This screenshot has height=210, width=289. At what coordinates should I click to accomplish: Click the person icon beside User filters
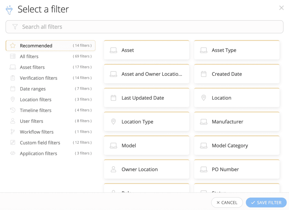[x=13, y=121]
